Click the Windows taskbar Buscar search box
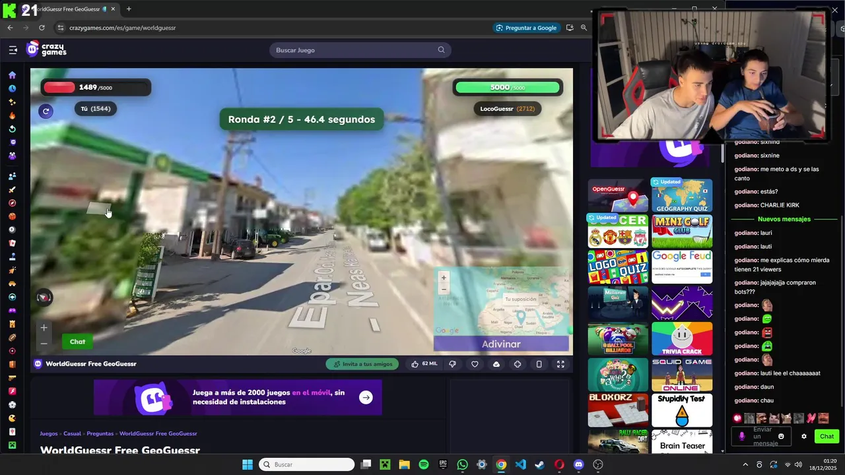Viewport: 845px width, 475px height. (307, 464)
